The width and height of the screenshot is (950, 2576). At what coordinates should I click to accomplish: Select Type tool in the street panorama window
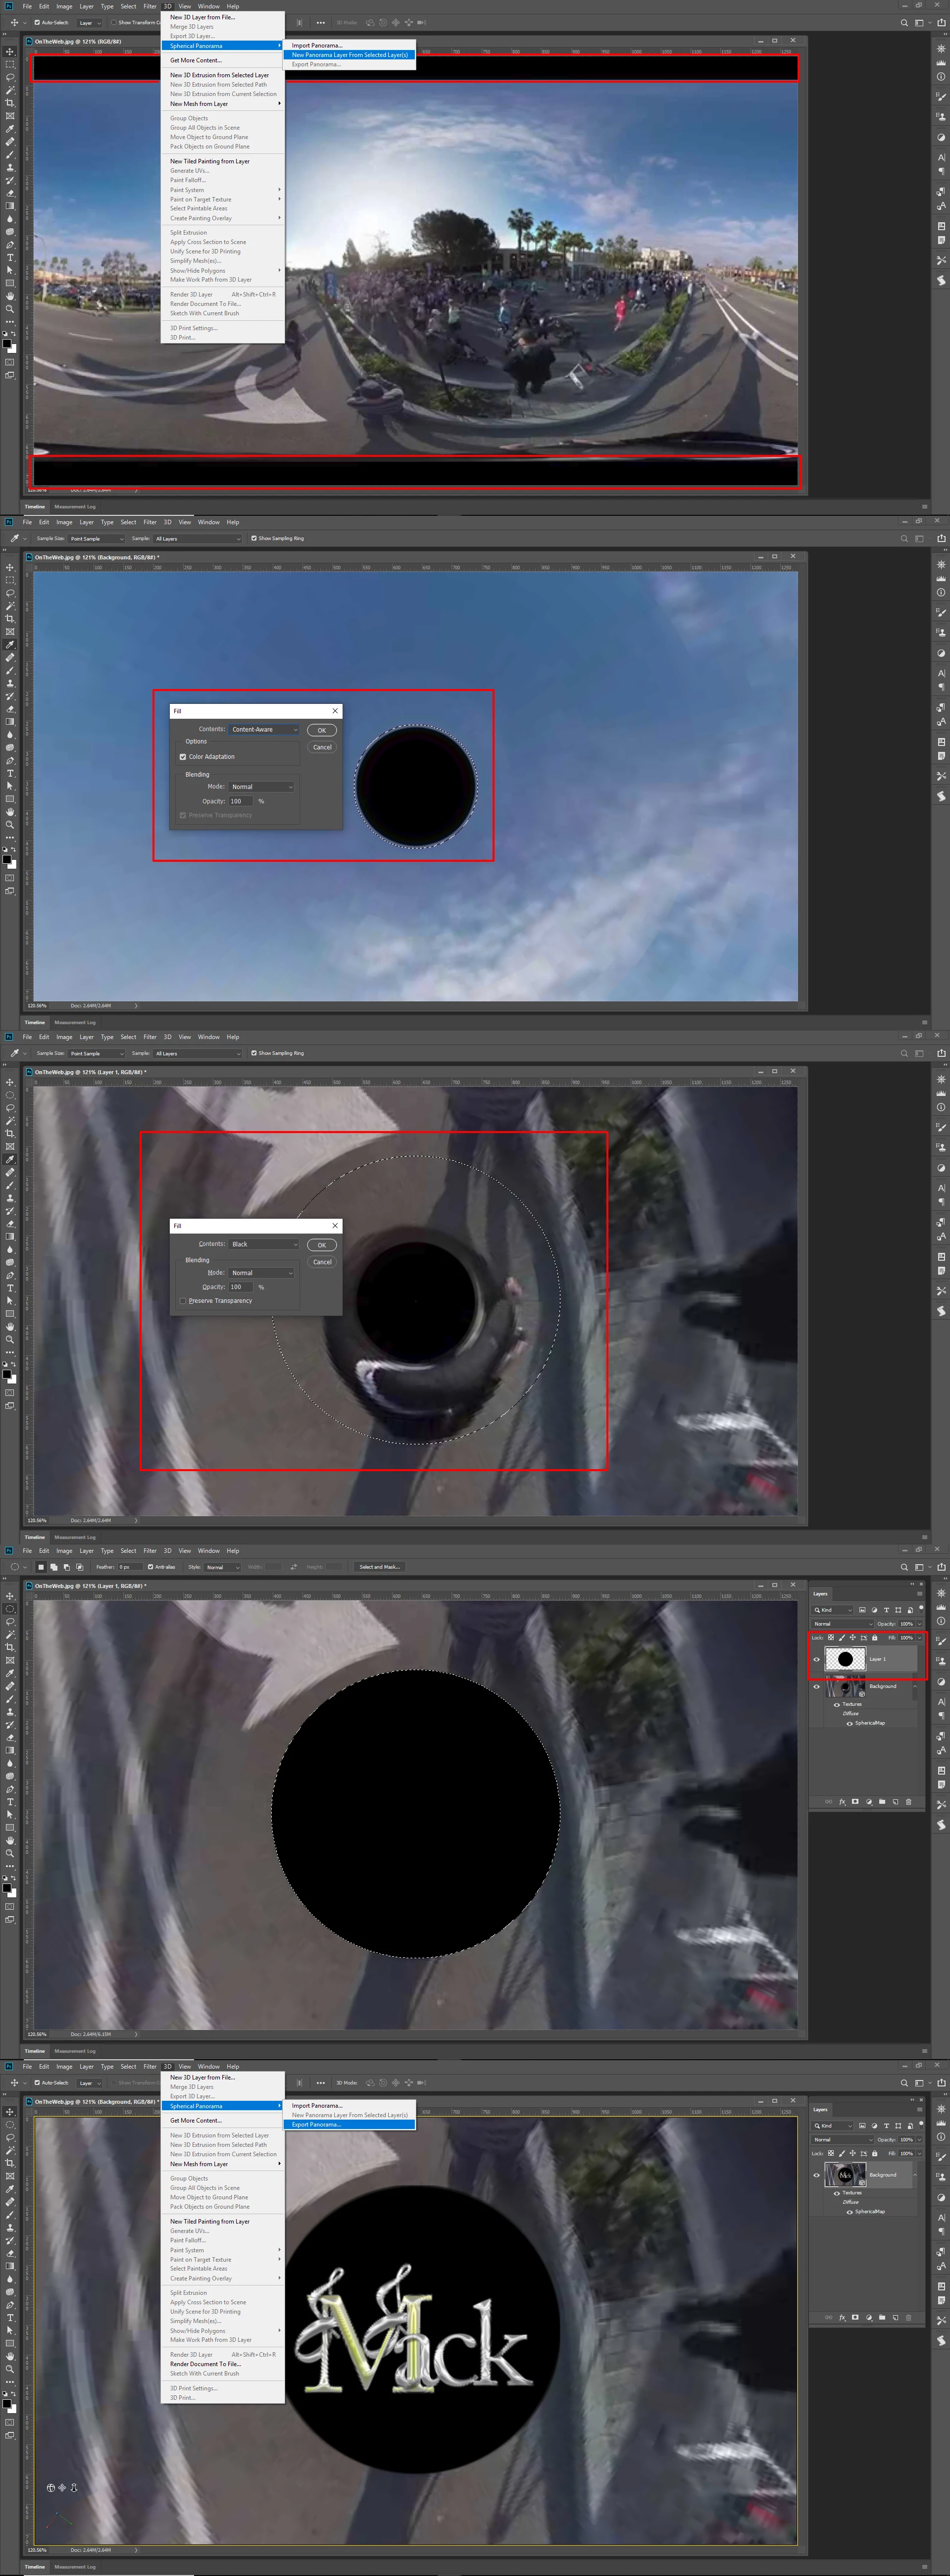pyautogui.click(x=10, y=257)
